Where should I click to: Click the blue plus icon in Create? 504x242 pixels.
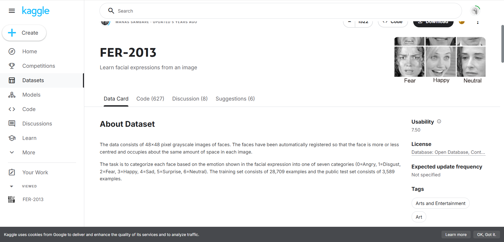click(x=12, y=33)
